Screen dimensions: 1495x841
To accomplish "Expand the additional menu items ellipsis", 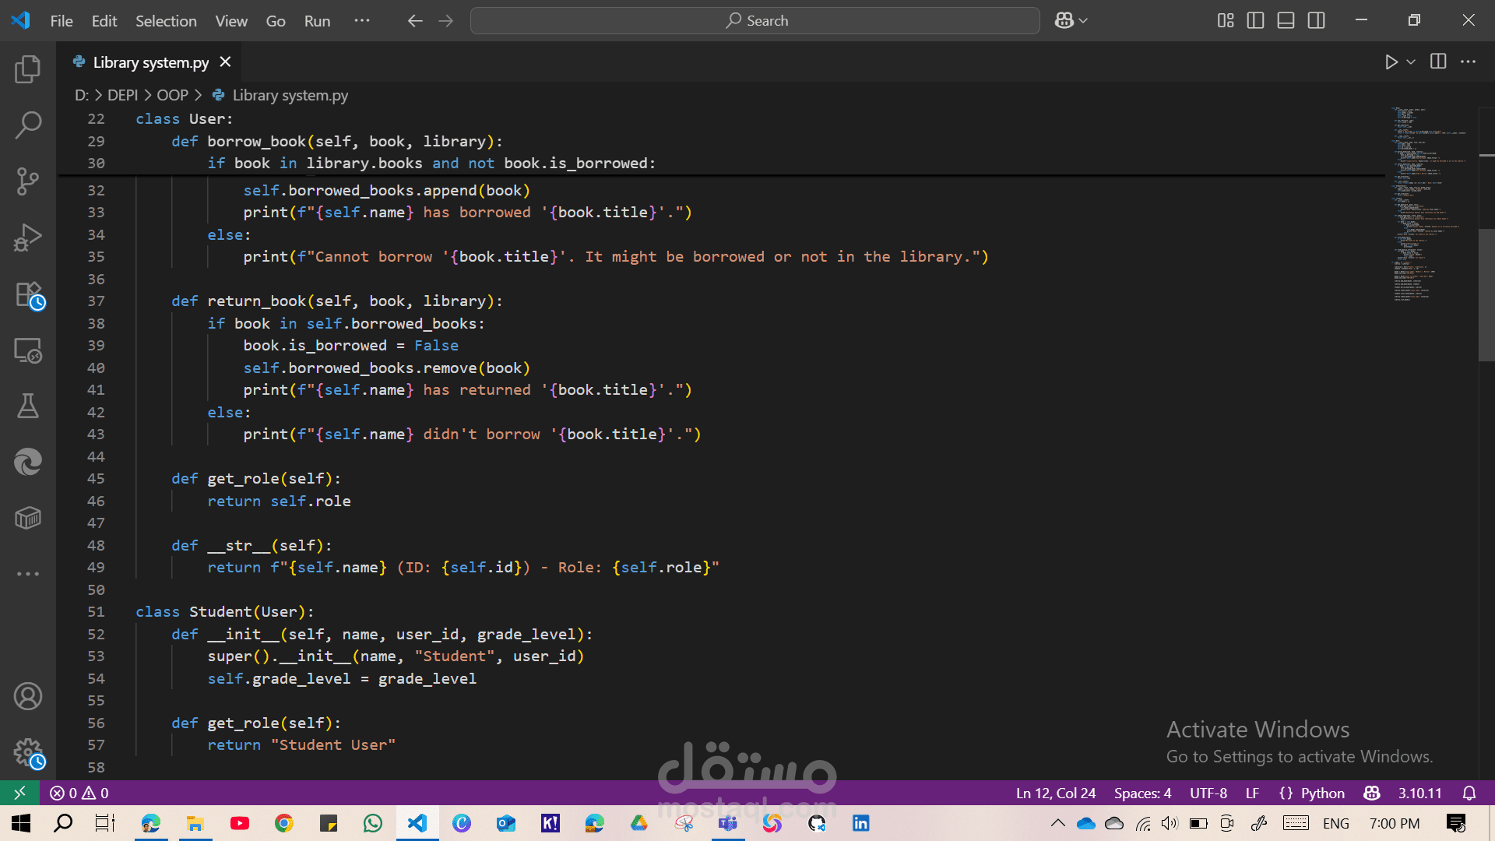I will click(x=362, y=21).
